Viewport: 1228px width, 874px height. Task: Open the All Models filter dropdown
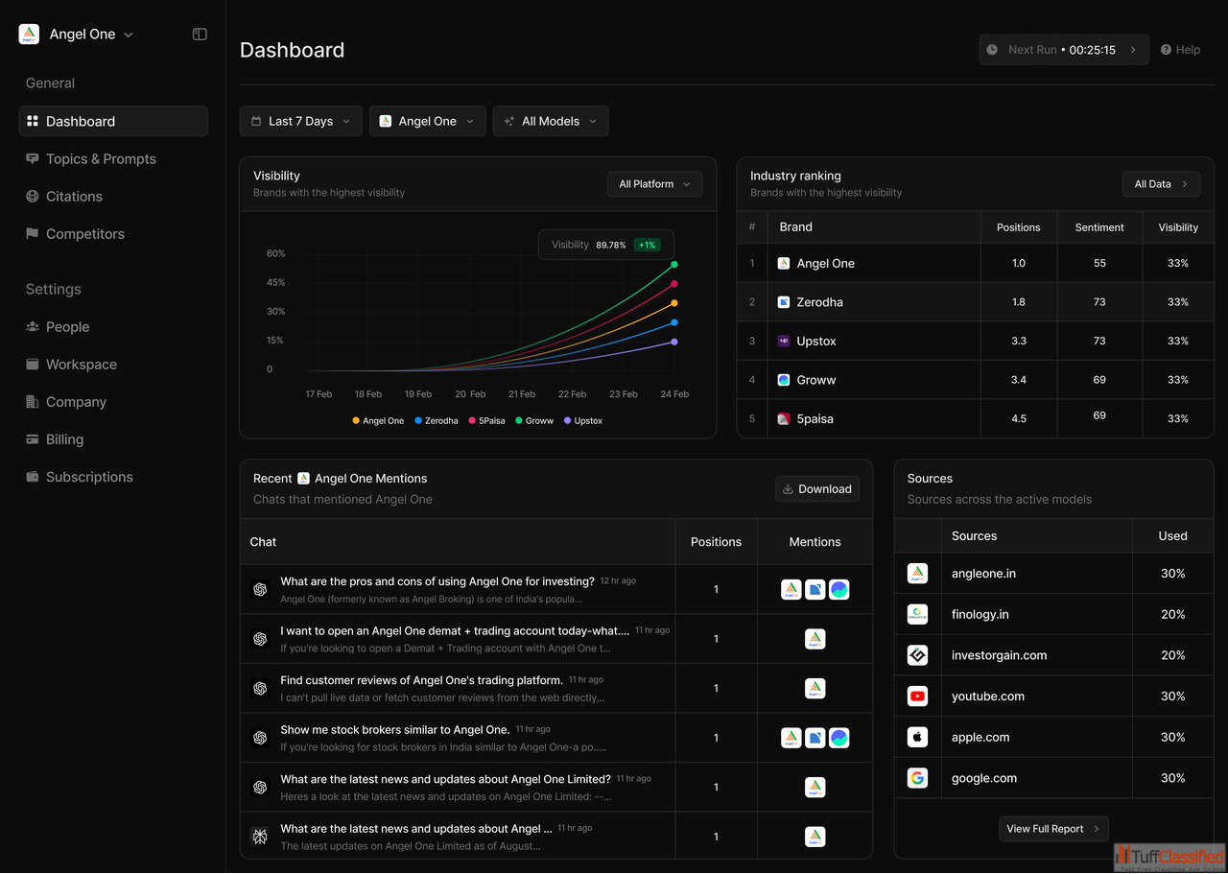[550, 122]
